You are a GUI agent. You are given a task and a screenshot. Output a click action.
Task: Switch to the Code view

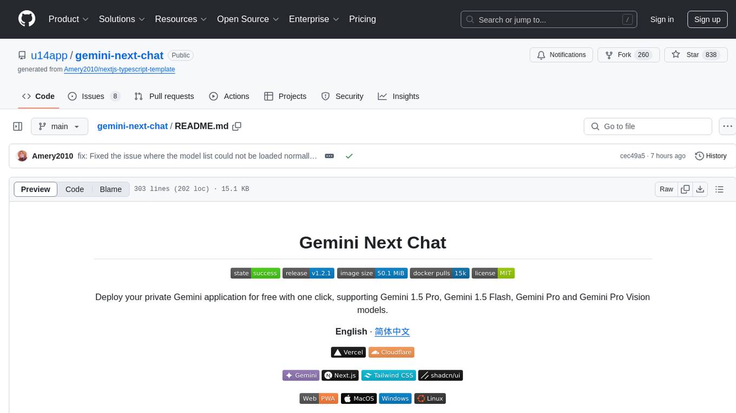pyautogui.click(x=75, y=189)
